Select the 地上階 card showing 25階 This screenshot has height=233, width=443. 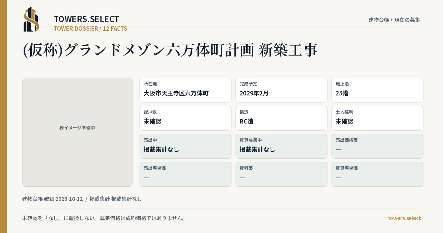[x=377, y=90]
